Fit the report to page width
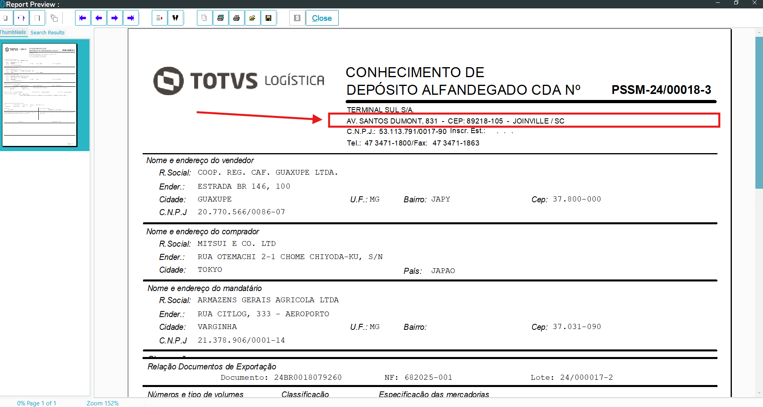 coord(21,18)
